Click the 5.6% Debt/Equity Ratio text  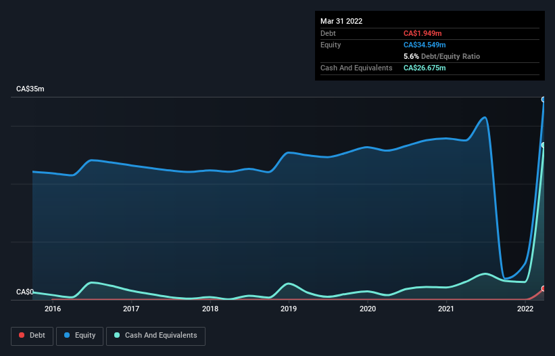click(x=441, y=56)
